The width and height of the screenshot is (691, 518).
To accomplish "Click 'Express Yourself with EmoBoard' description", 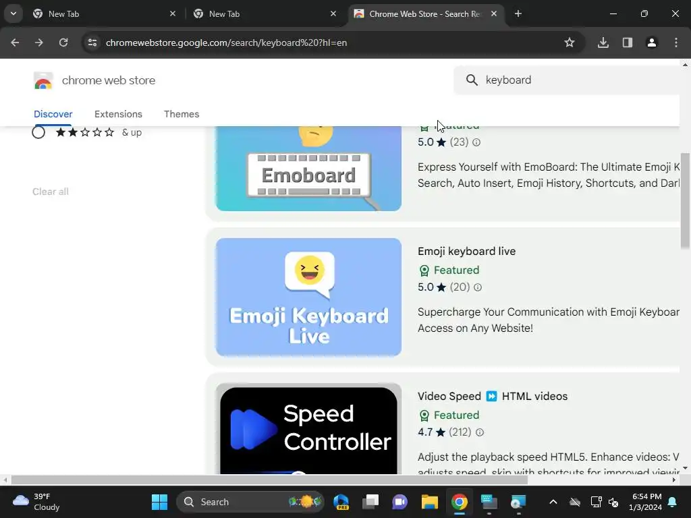I will click(548, 175).
